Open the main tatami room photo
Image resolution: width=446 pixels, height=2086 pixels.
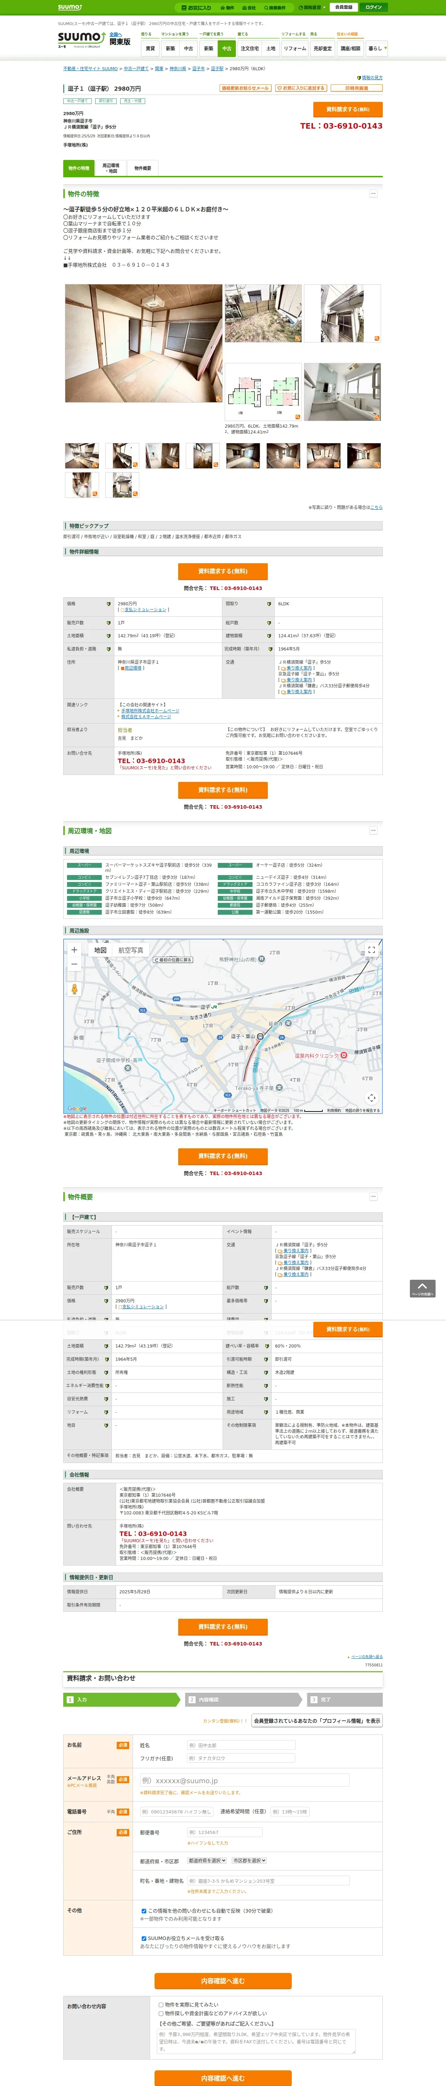coord(143,343)
